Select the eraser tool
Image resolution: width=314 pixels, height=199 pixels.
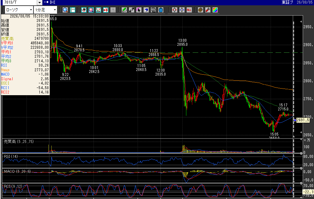pyautogui.click(x=146, y=10)
